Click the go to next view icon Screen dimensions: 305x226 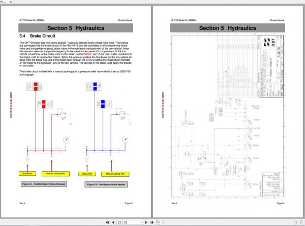pos(164,222)
